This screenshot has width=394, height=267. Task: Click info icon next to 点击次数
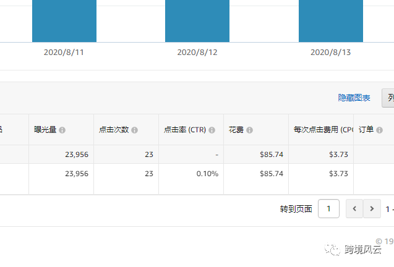pyautogui.click(x=134, y=130)
